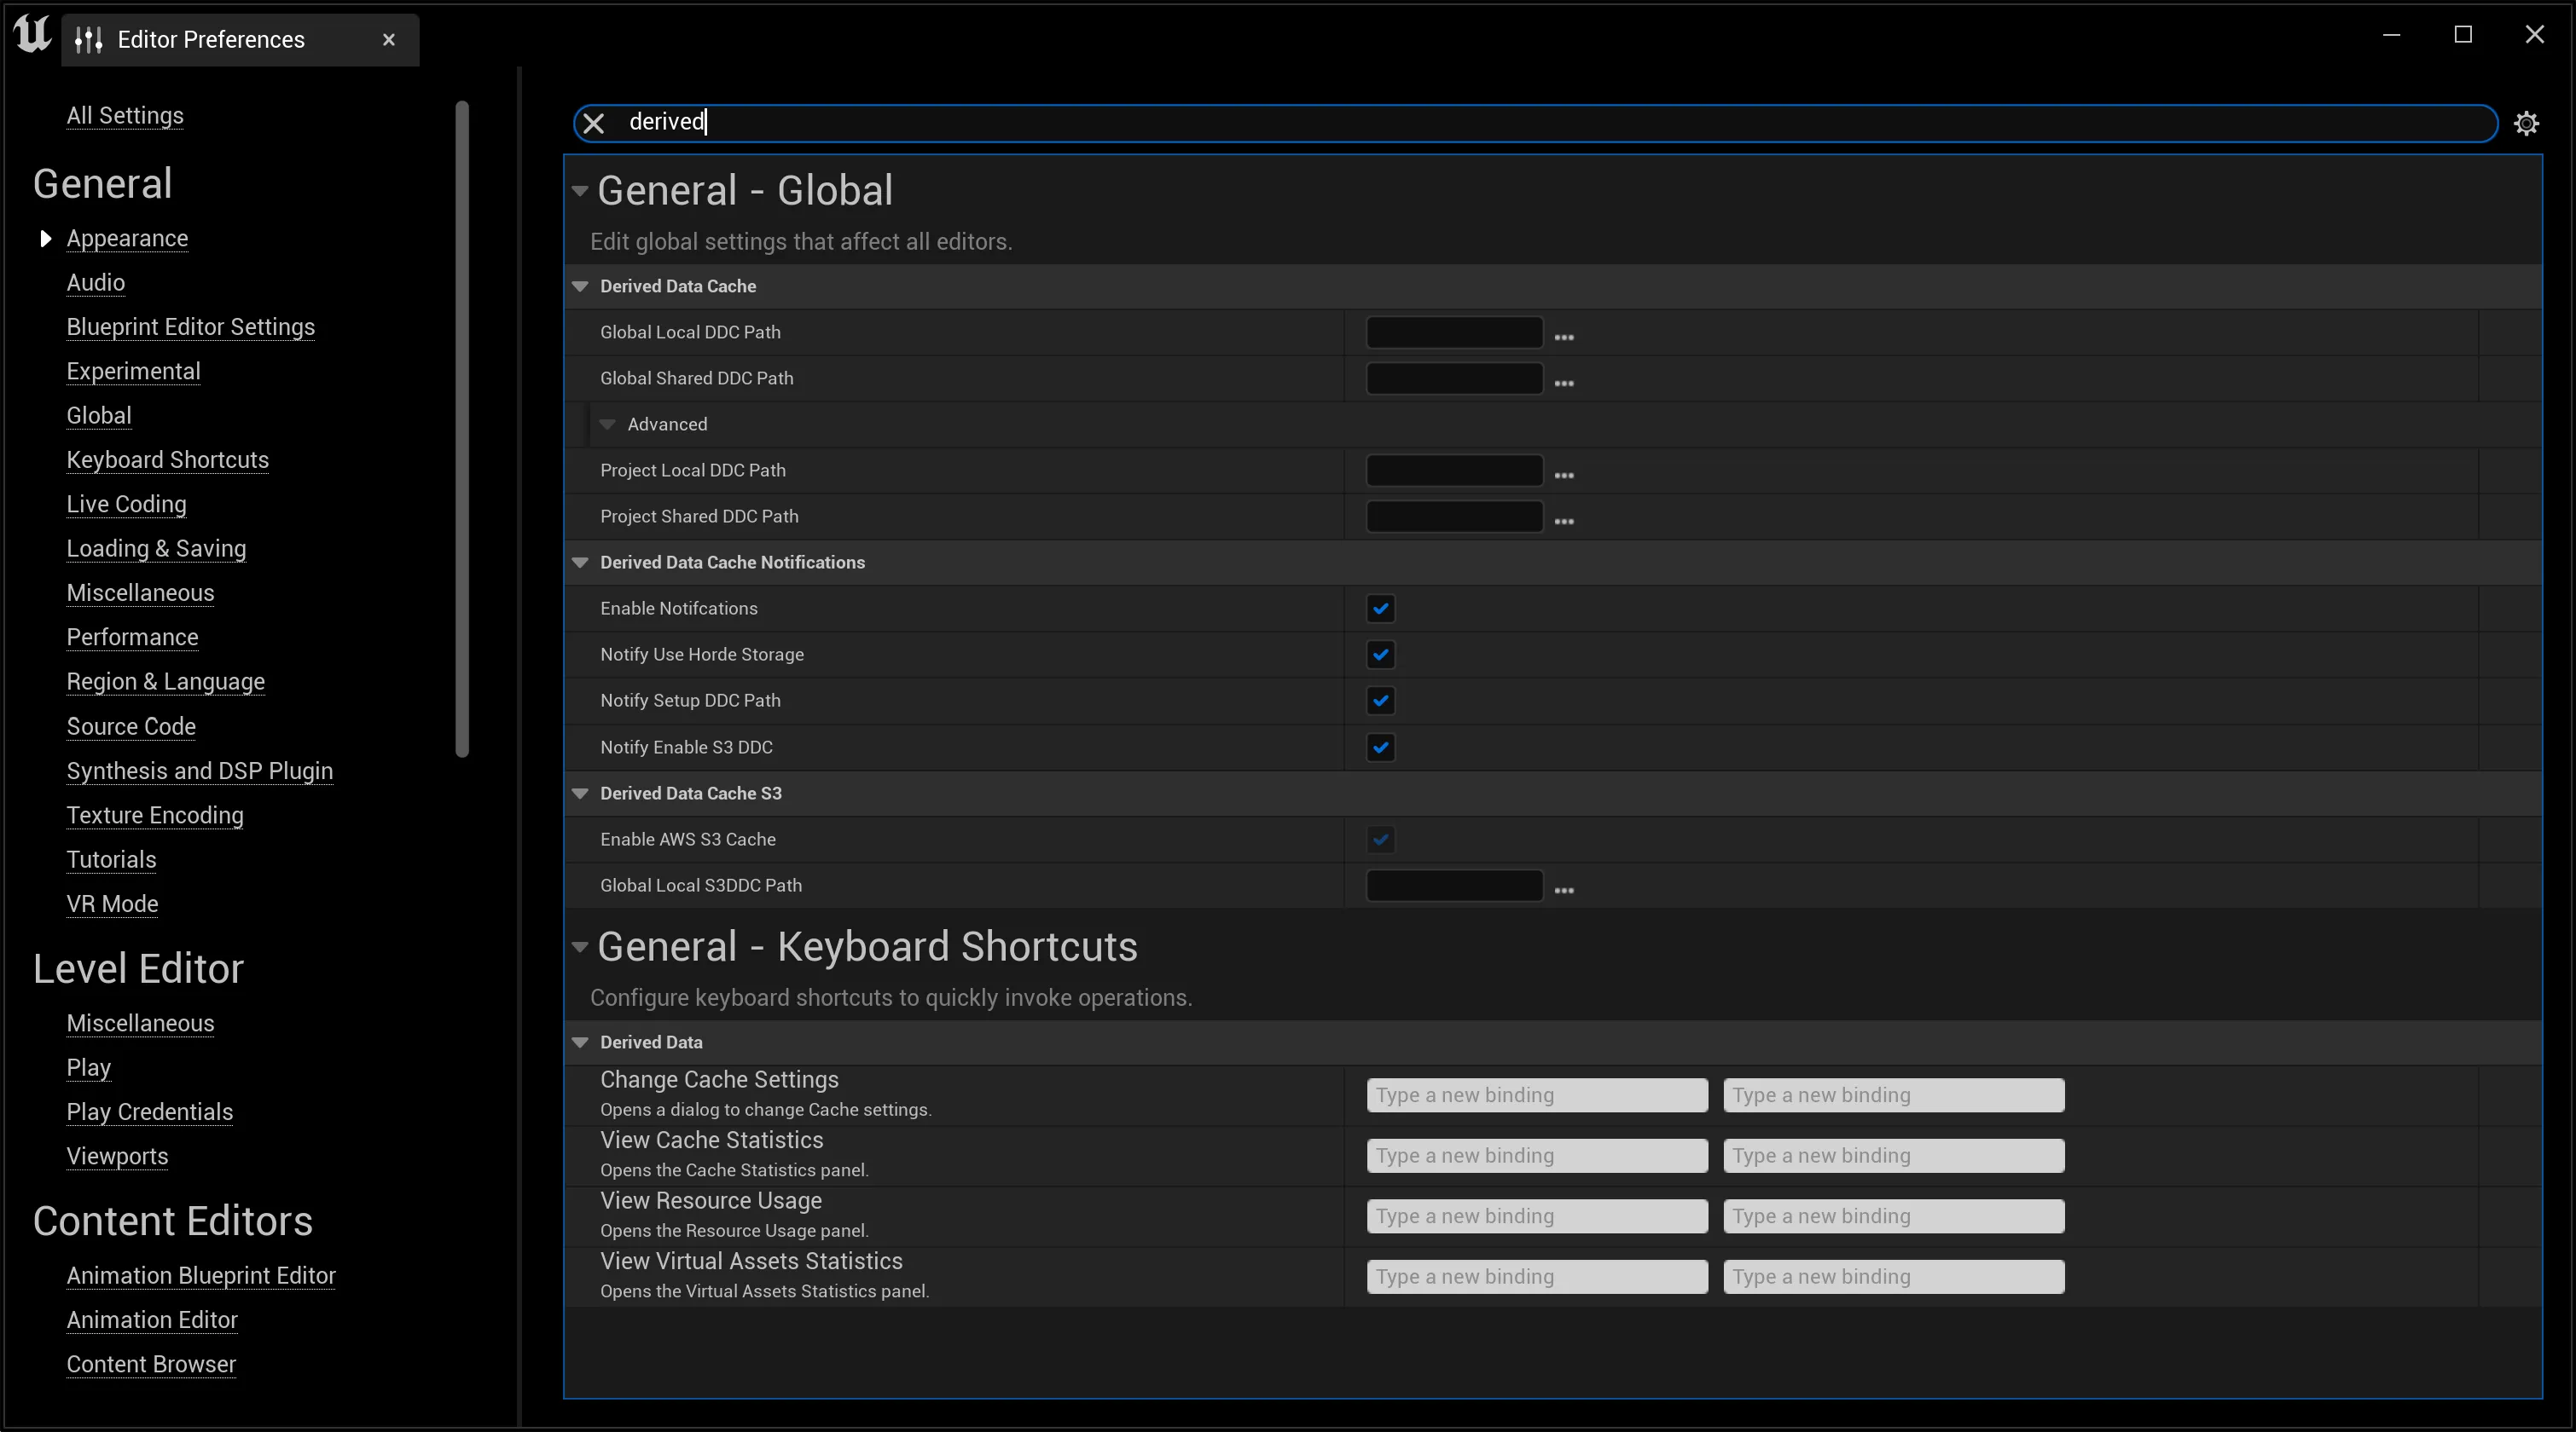Browse for Global Shared DDC Path via ellipsis
The width and height of the screenshot is (2576, 1432).
click(x=1564, y=384)
